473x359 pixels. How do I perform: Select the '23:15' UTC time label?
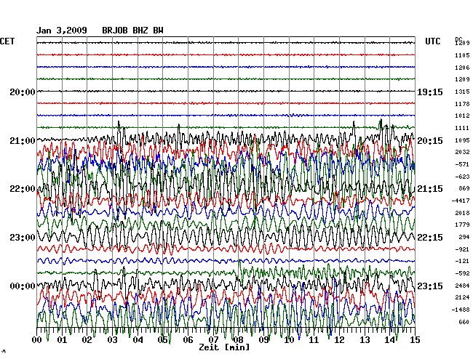[430, 286]
